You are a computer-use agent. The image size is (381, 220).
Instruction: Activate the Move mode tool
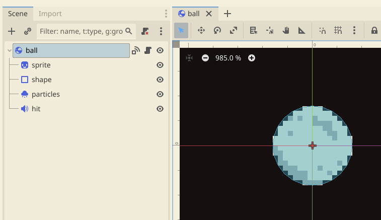(x=201, y=30)
